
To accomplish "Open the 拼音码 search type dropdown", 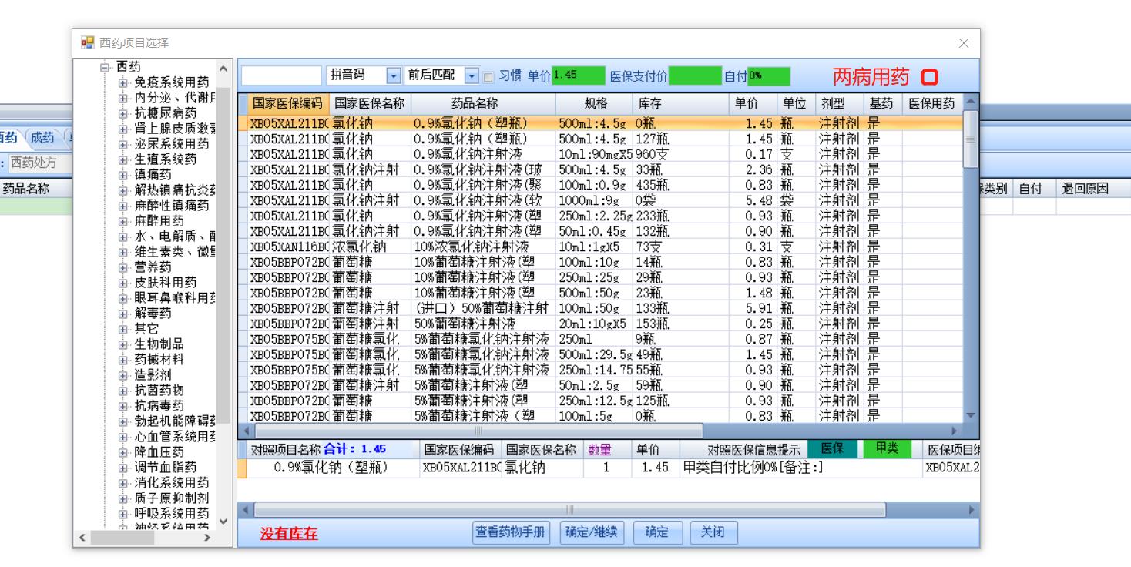I will click(394, 75).
